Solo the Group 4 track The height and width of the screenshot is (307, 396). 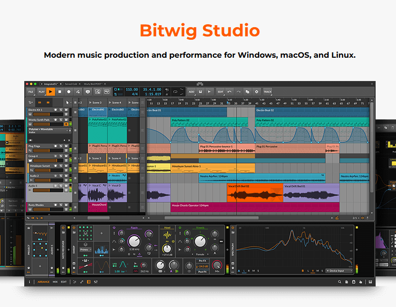point(61,156)
